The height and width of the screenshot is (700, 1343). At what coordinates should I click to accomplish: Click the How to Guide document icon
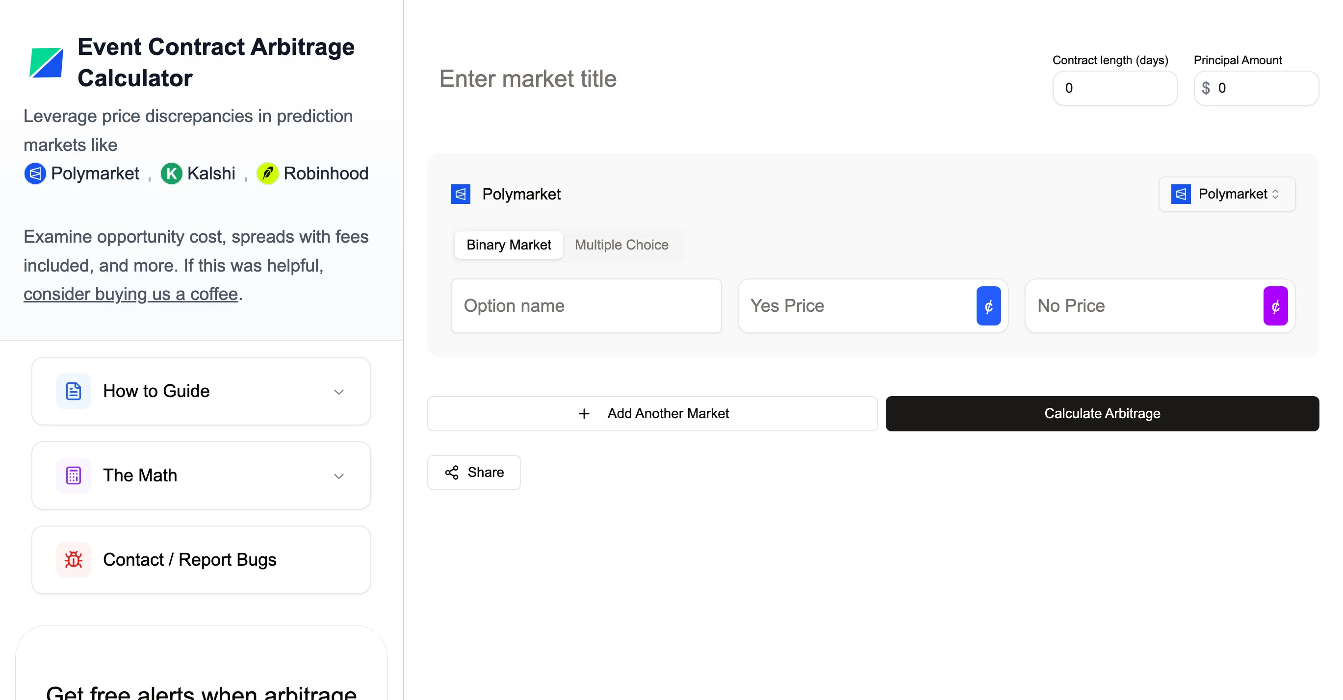pos(74,391)
